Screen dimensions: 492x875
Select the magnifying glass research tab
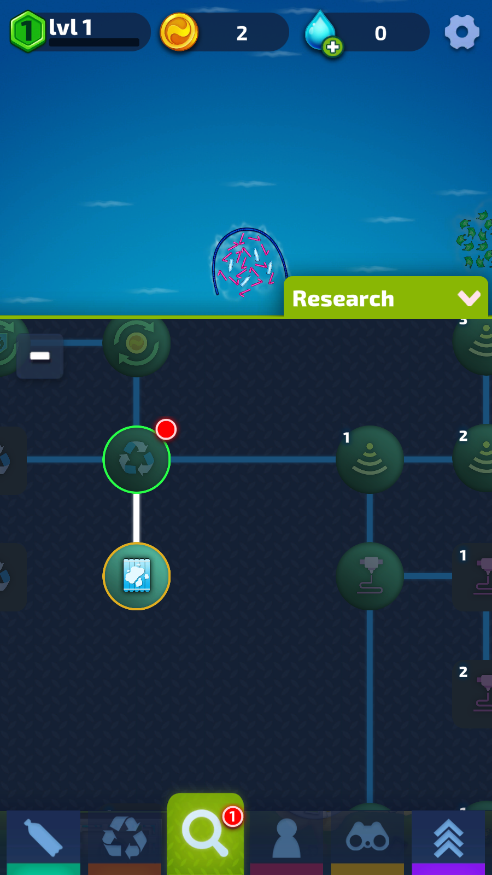(205, 834)
